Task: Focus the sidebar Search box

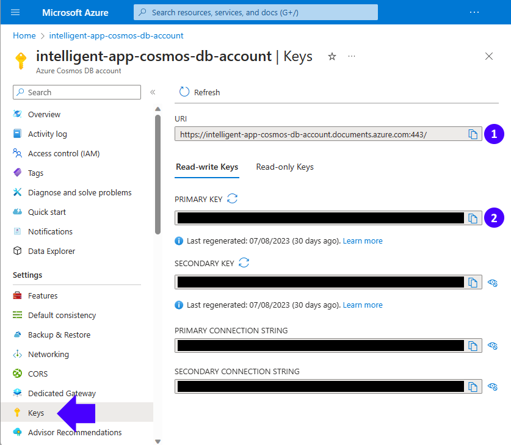Action: point(77,92)
